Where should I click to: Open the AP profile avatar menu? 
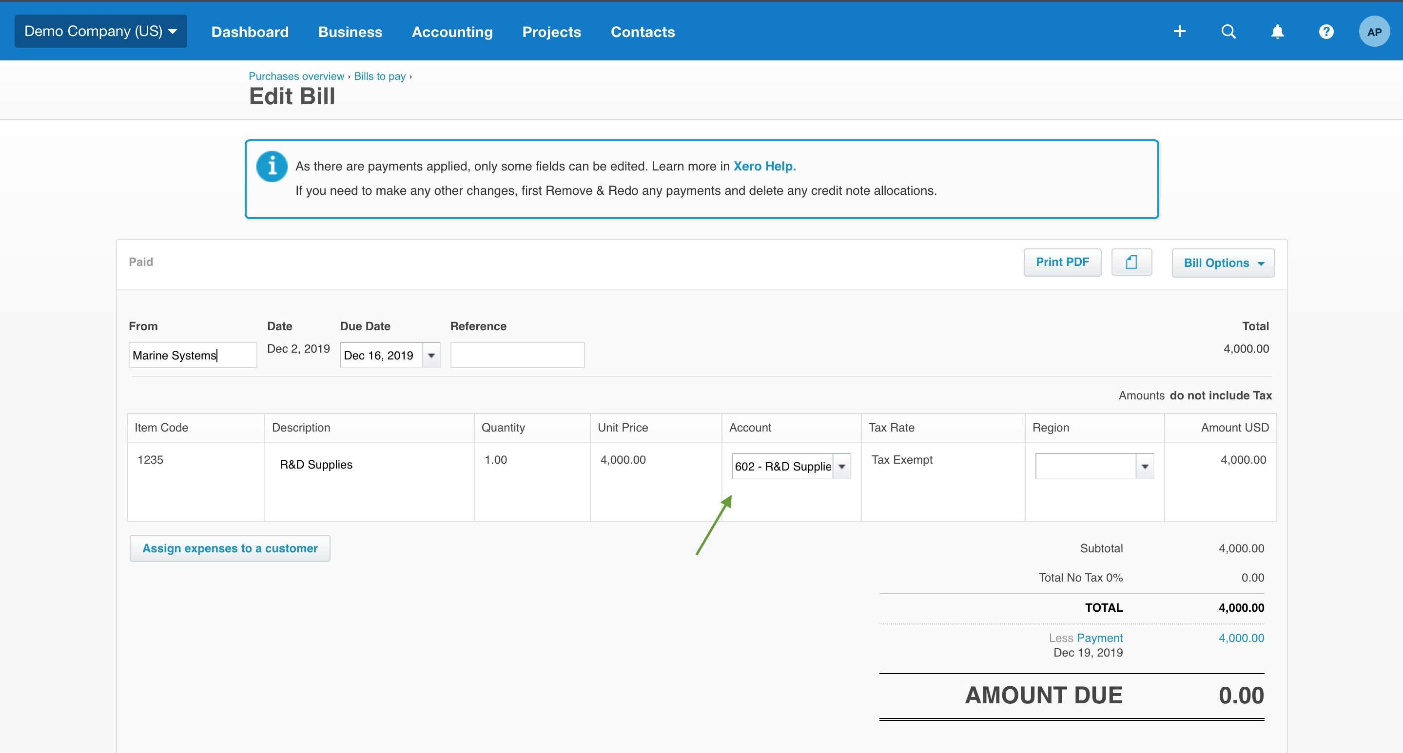tap(1374, 31)
